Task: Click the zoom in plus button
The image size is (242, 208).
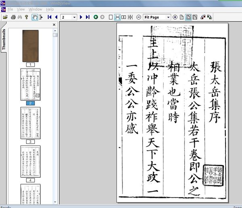Action: [175, 17]
